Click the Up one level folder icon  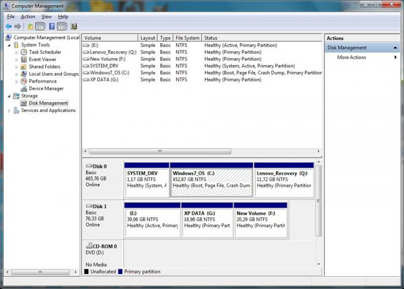click(31, 27)
